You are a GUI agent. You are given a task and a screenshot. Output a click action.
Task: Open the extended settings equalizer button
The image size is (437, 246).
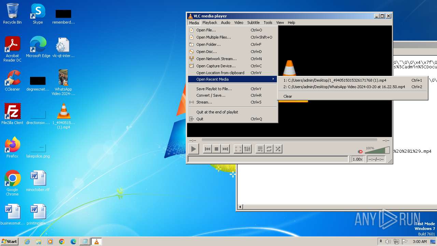[x=247, y=149]
